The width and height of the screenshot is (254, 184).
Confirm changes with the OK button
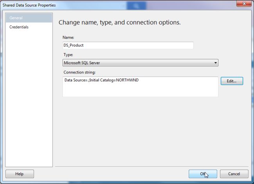(x=203, y=174)
